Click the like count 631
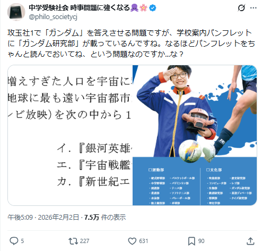Screen dimensions: 262x251 pos(143,241)
